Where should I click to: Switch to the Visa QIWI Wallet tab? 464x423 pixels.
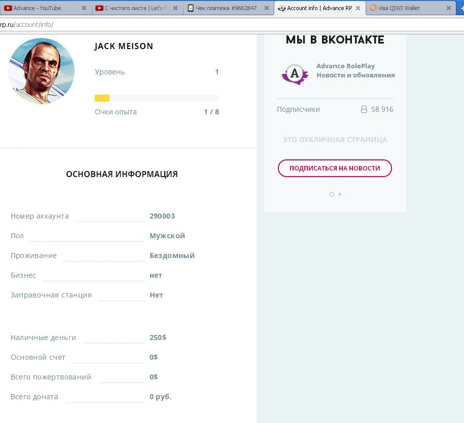click(410, 8)
